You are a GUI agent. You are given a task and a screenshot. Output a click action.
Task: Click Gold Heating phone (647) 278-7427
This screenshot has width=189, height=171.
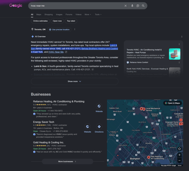54,149
